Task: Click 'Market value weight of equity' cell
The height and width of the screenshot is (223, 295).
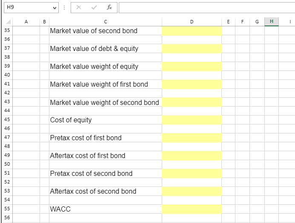Action: click(x=106, y=66)
